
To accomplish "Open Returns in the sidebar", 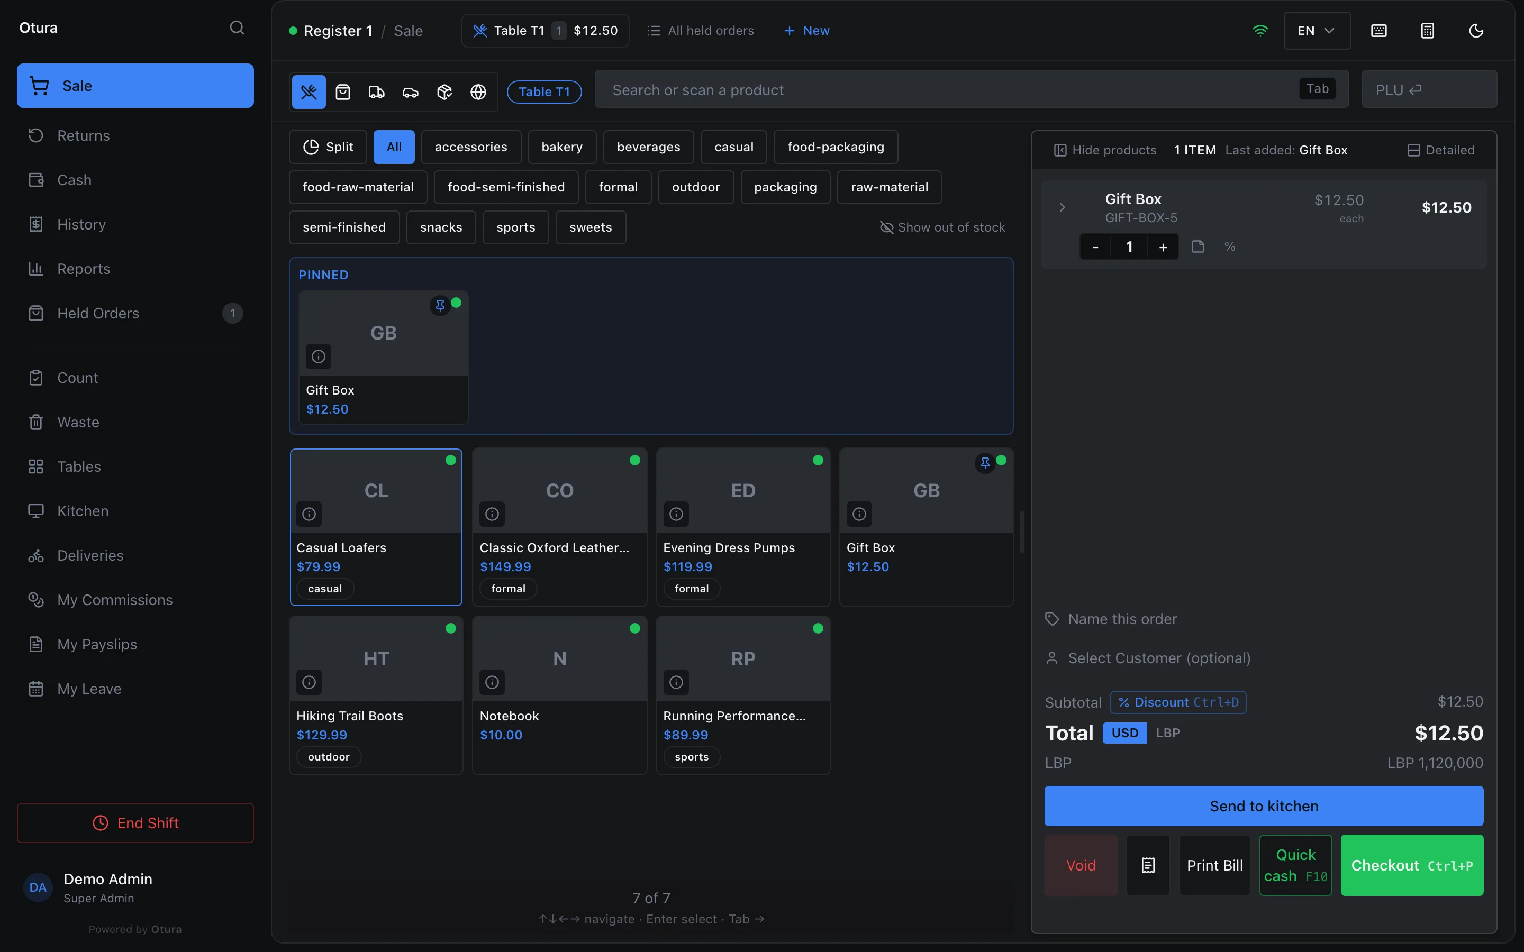I will point(135,135).
